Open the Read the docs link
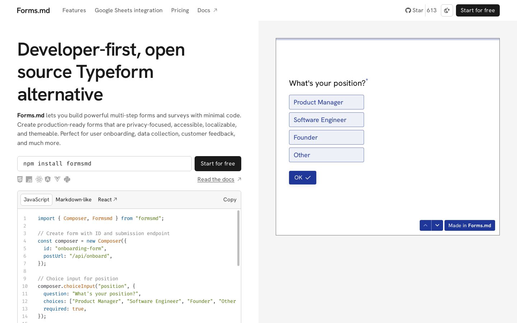Viewport: 517px width, 323px height. (x=219, y=179)
